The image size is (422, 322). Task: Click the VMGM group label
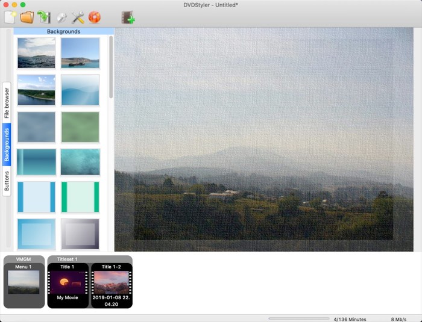[x=24, y=259]
